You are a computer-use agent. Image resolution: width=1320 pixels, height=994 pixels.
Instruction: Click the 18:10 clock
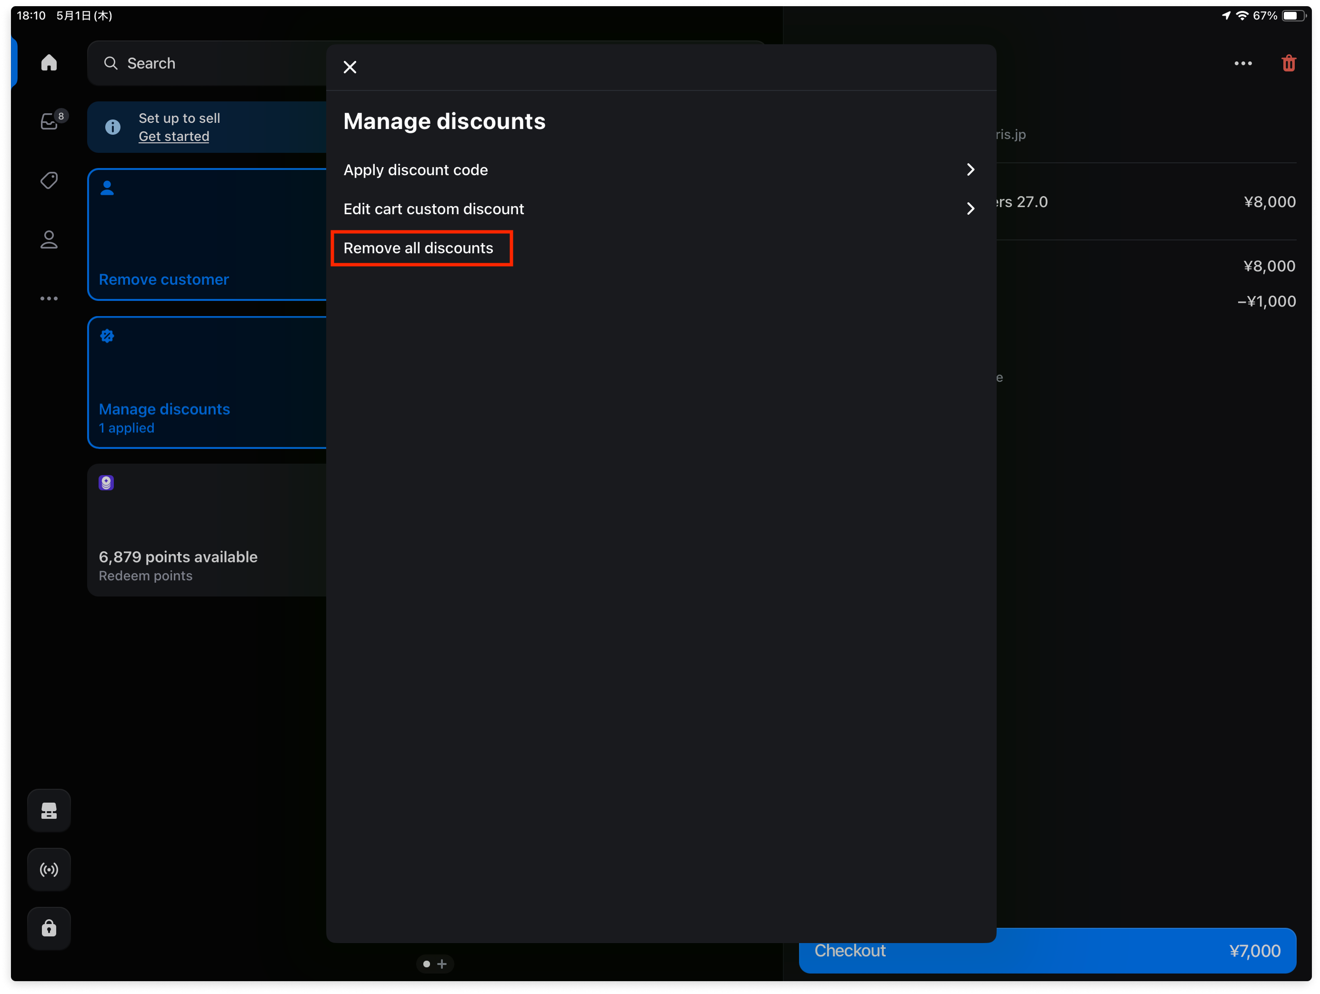point(31,16)
